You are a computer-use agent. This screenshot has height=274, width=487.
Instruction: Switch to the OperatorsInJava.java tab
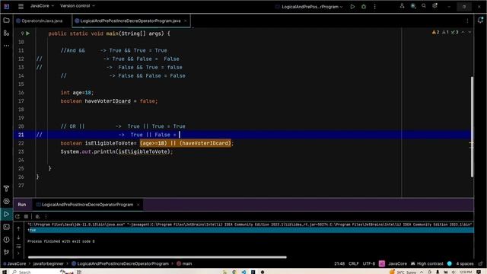pos(40,21)
